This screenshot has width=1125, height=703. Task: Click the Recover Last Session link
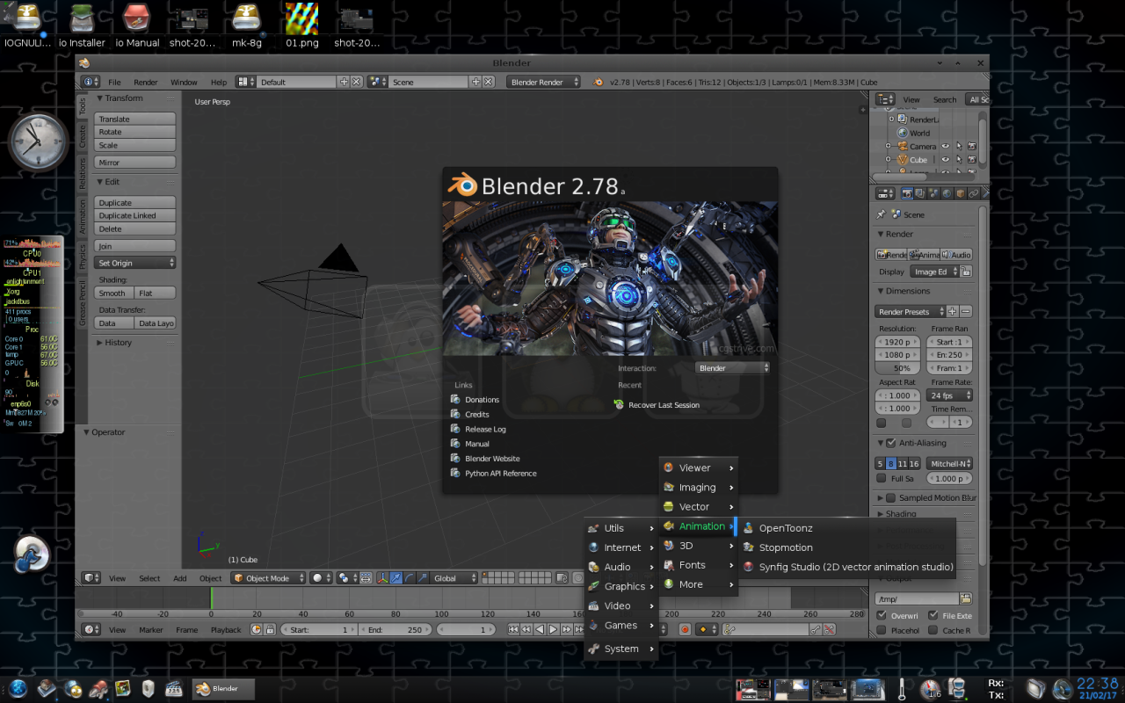[664, 405]
